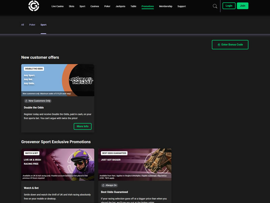
Task: Select the Poker promotions tab
Action: pyautogui.click(x=32, y=25)
